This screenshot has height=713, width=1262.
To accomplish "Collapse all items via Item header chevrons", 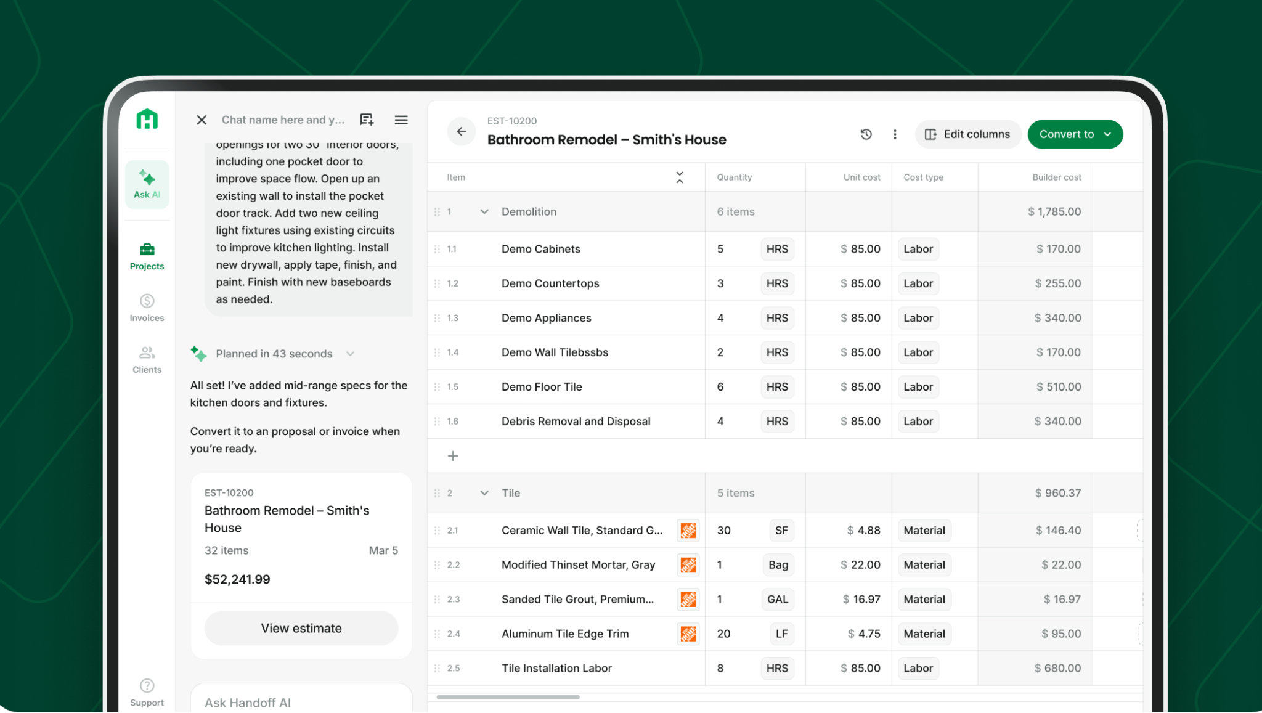I will tap(679, 177).
